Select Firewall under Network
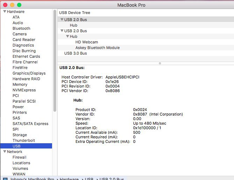Image resolution: width=234 pixels, height=180 pixels. pos(20,157)
